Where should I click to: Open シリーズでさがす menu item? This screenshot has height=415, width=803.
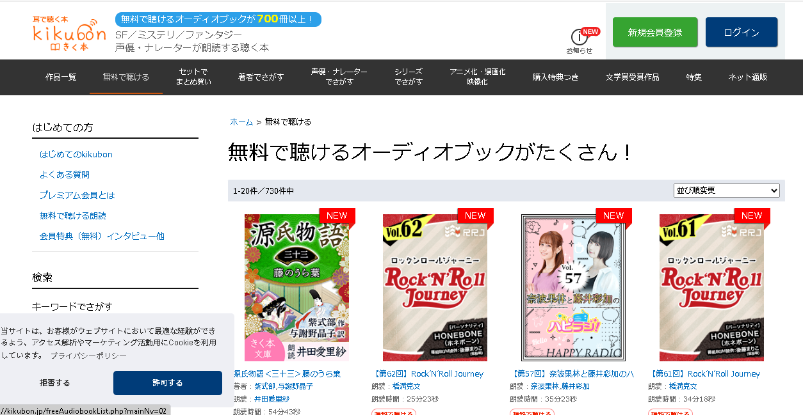tap(409, 77)
